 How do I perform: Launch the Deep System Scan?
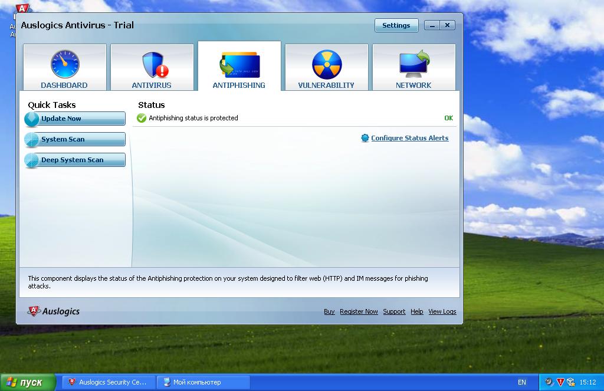pyautogui.click(x=75, y=160)
